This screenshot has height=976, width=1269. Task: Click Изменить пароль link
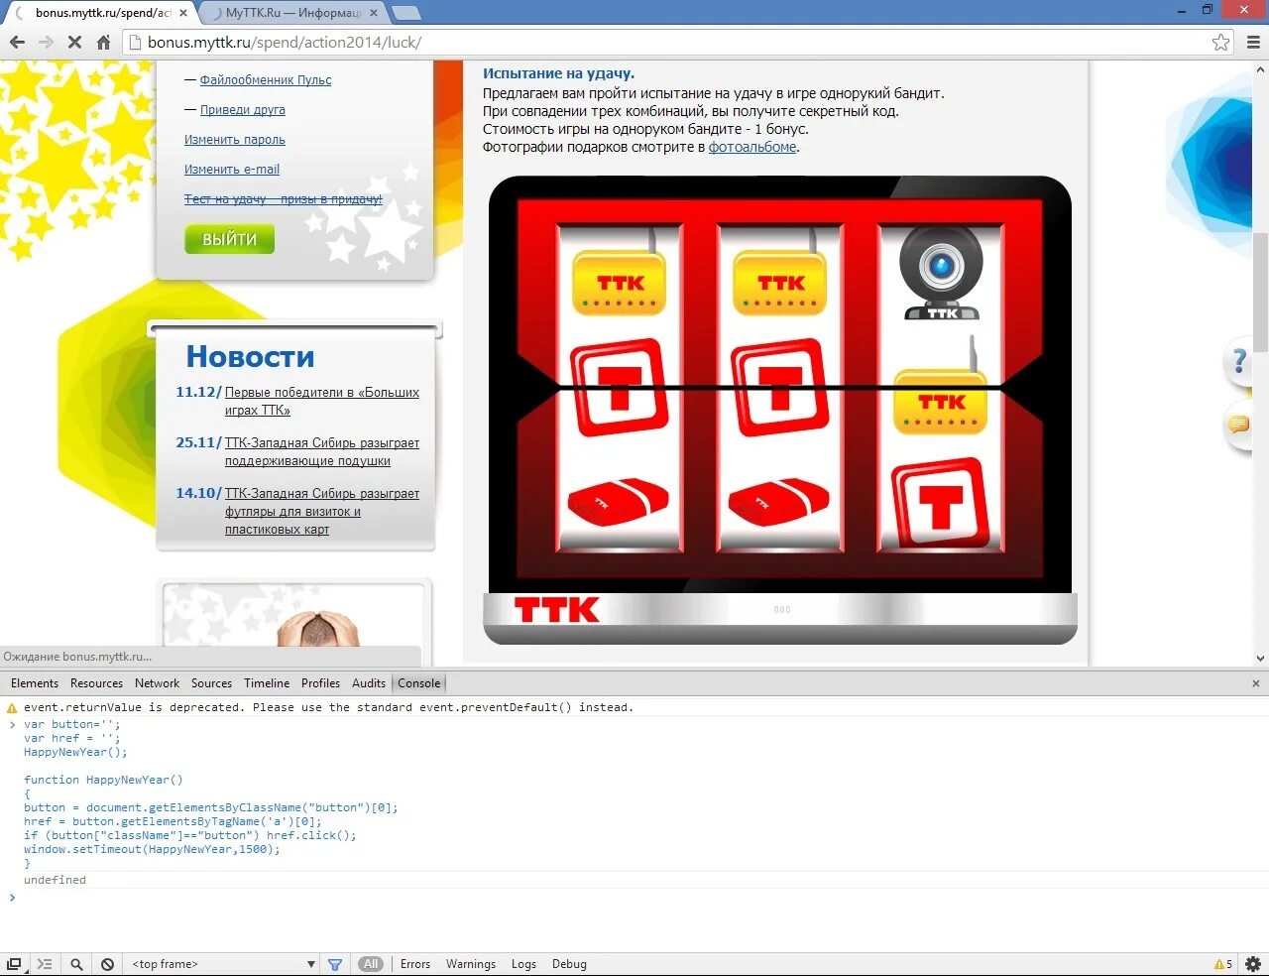(235, 140)
